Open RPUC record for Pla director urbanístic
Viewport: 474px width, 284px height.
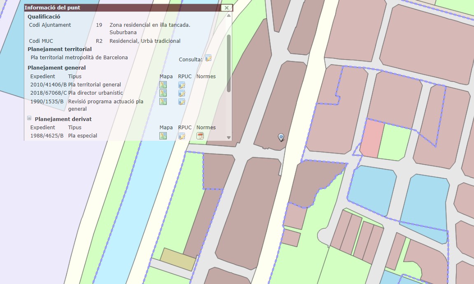point(182,93)
